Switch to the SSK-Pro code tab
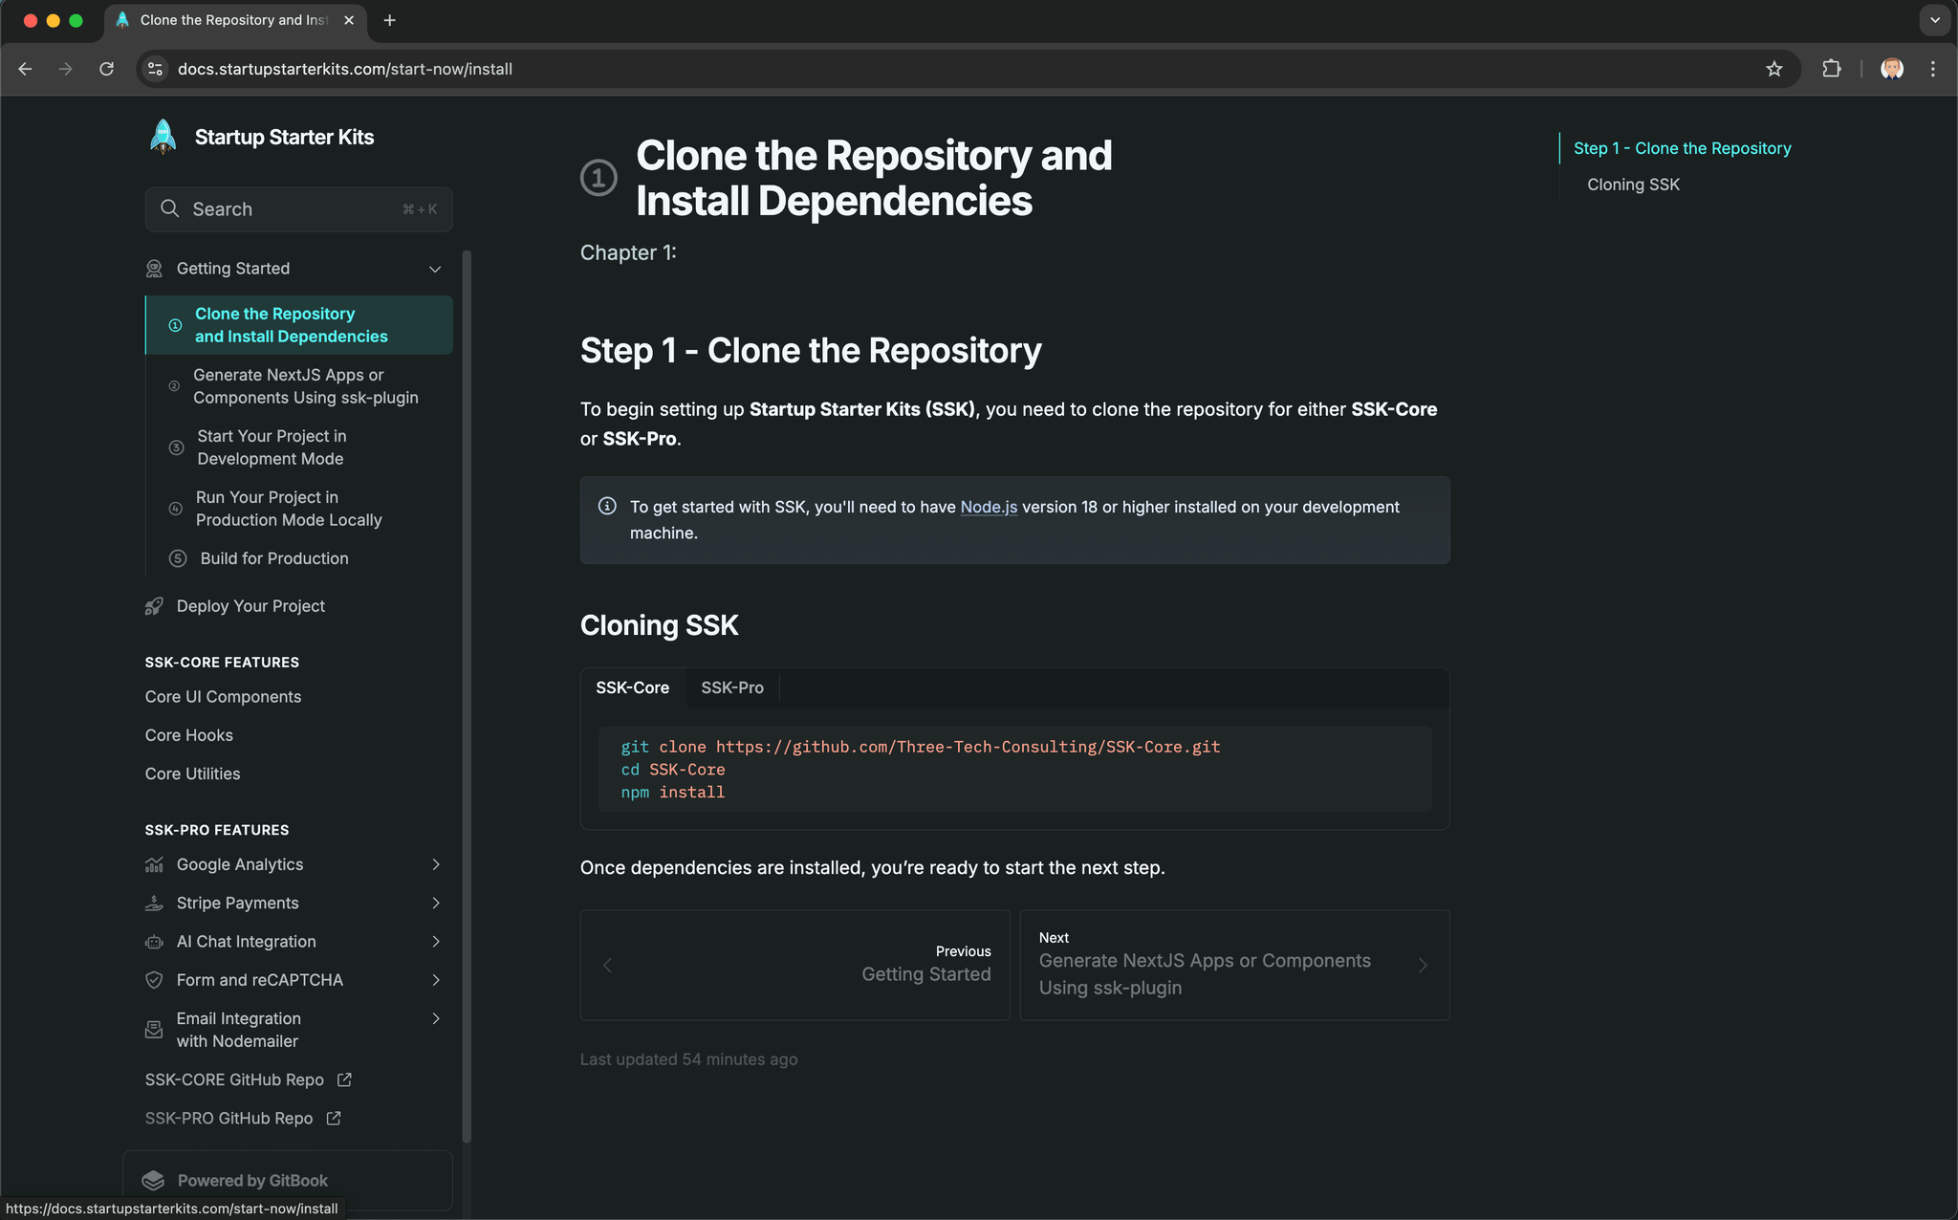Screen dimensions: 1958x1220 (x=732, y=687)
